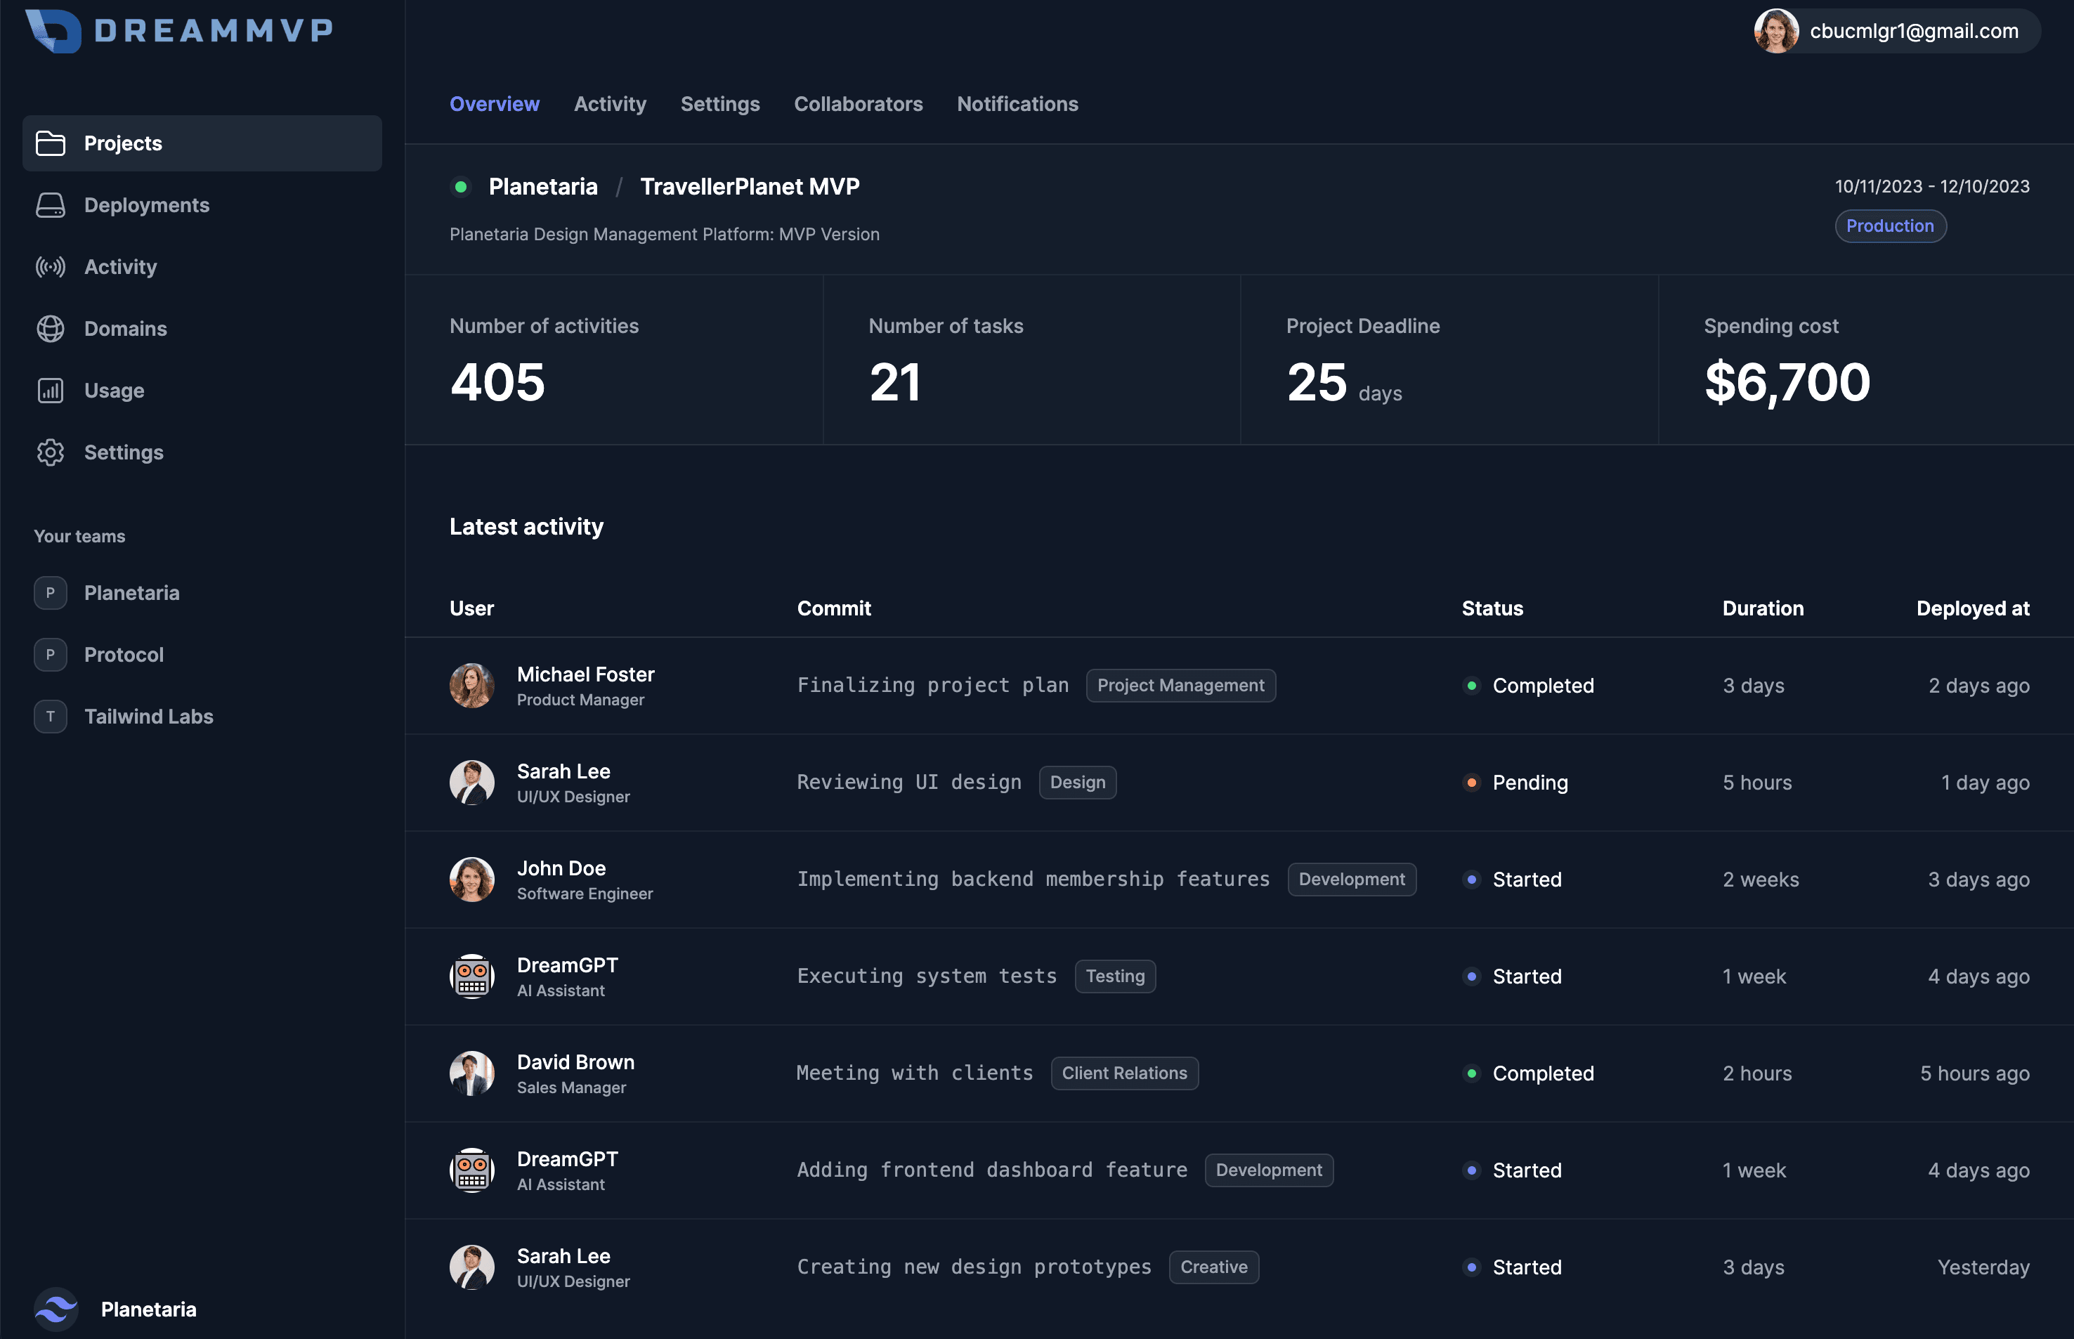Click the Planetaria wave logo at bottom

click(56, 1309)
